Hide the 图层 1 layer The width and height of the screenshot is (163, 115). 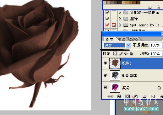tap(106, 63)
